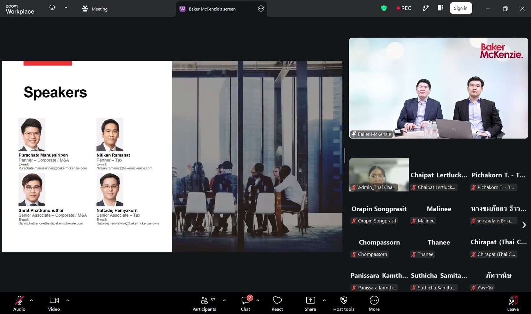Click the REC recording indicator
This screenshot has width=531, height=314.
(404, 8)
